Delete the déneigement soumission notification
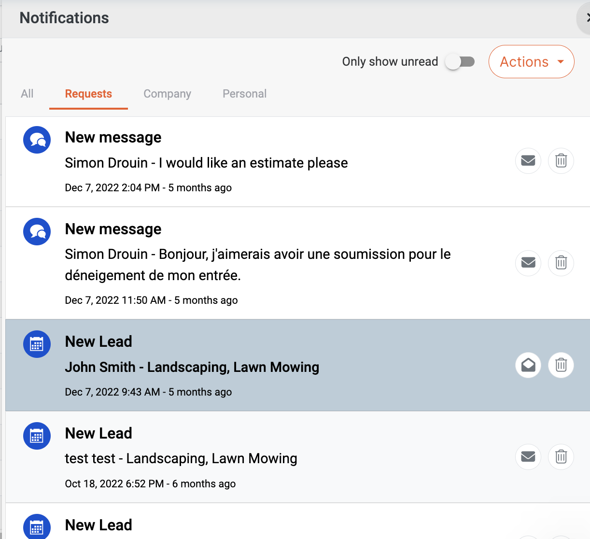Image resolution: width=590 pixels, height=539 pixels. [561, 263]
